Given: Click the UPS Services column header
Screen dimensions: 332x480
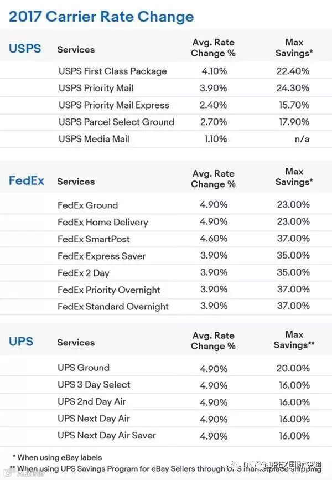Looking at the screenshot, I should [x=76, y=343].
